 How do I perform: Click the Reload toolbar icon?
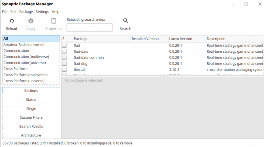11,21
